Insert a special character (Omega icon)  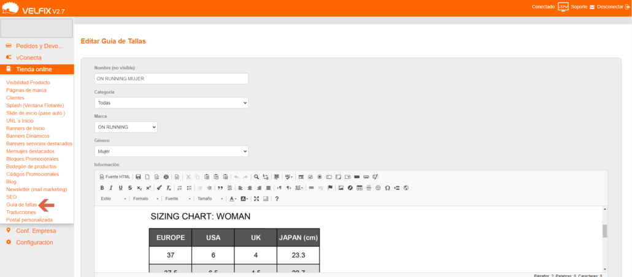387,188
